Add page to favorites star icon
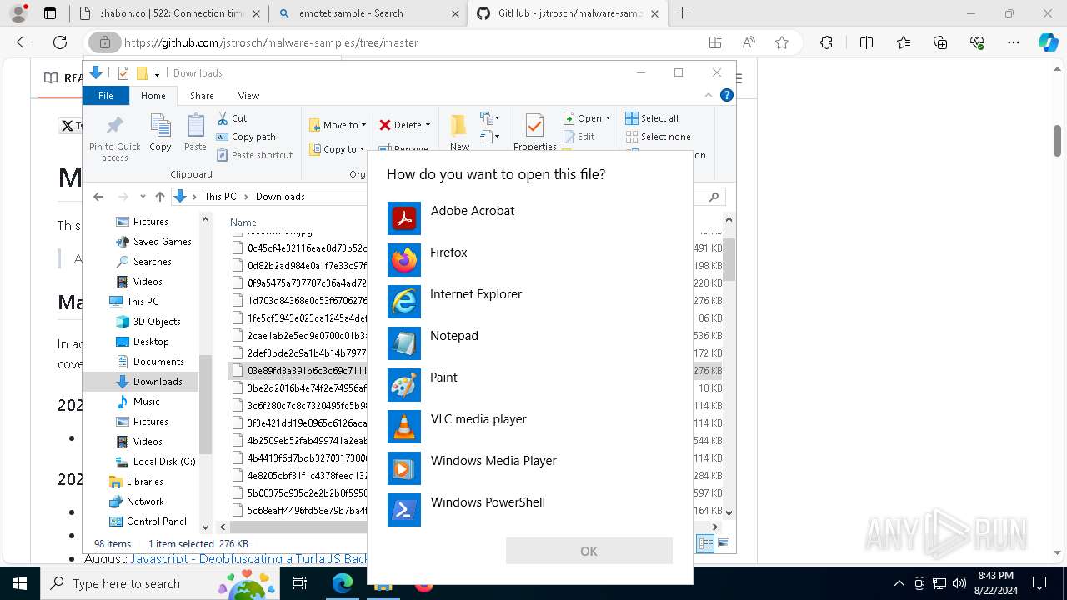1067x600 pixels. (782, 42)
